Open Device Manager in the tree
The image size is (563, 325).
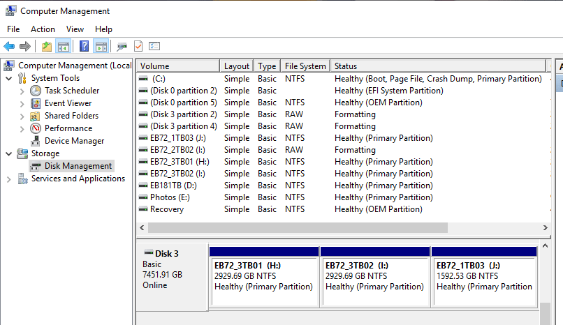pyautogui.click(x=74, y=141)
